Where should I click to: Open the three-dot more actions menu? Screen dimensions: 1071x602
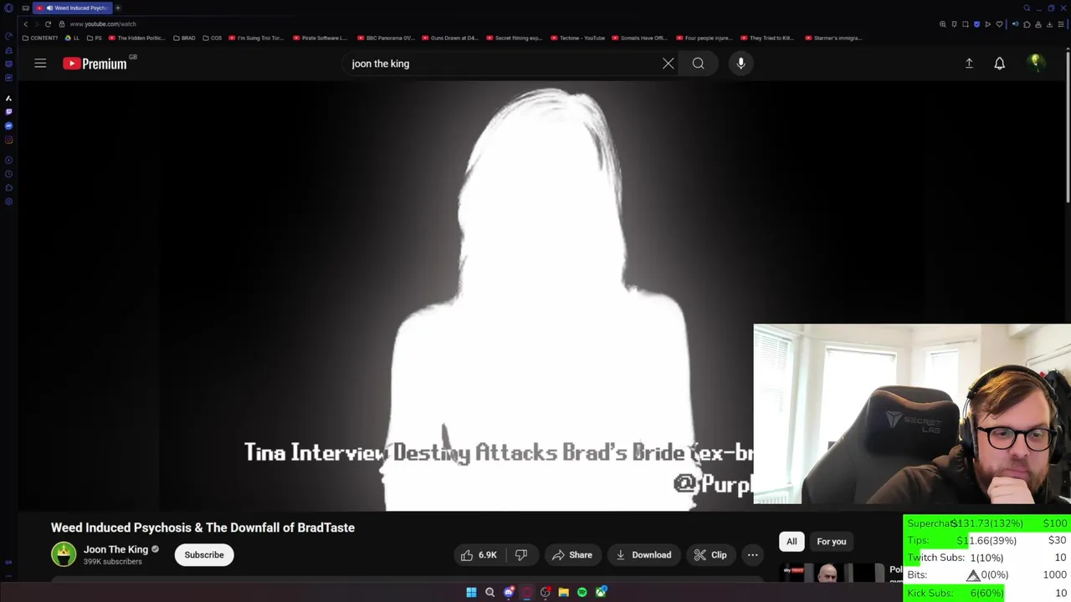[752, 554]
